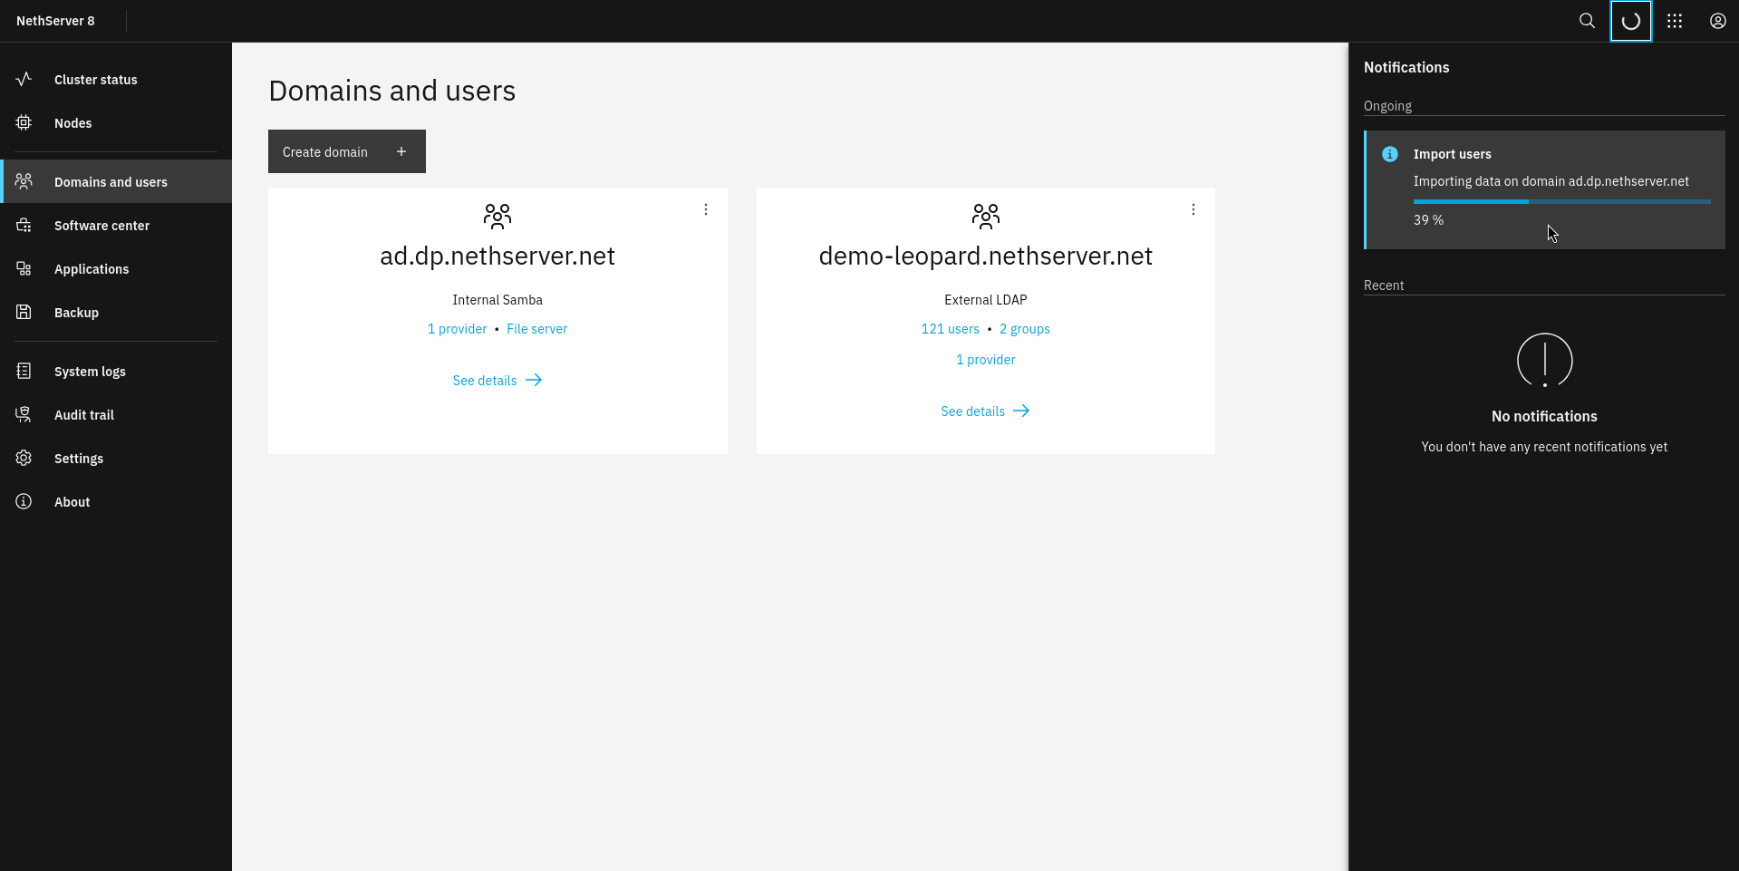Image resolution: width=1739 pixels, height=871 pixels.
Task: Open overflow menu for demo-leopard.nethserver.net card
Action: coord(1193,209)
